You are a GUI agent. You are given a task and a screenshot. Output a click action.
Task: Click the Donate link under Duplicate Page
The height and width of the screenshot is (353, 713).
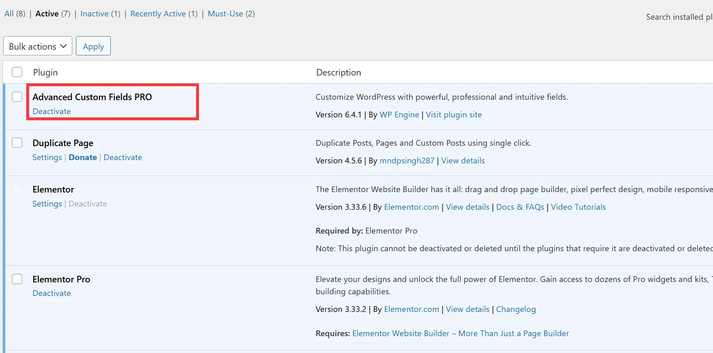pyautogui.click(x=83, y=157)
